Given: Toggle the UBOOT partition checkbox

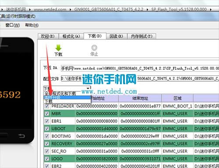Looking at the screenshot, I should (47, 129).
